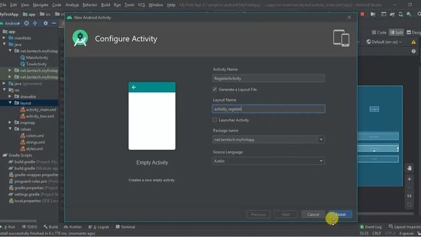Image resolution: width=421 pixels, height=237 pixels.
Task: Focus the Layout Name input field
Action: 268,109
